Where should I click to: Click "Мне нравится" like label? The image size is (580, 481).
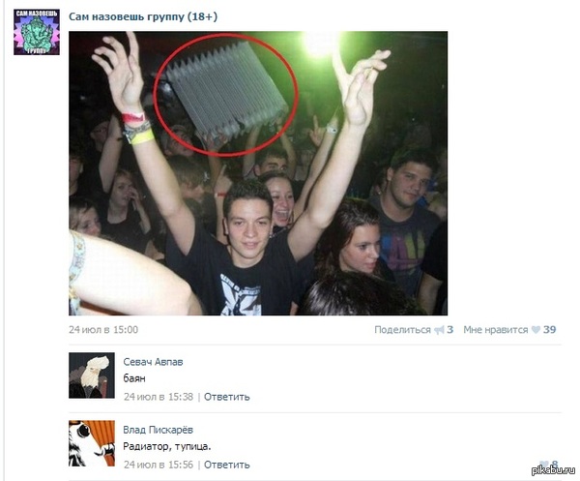pyautogui.click(x=496, y=330)
